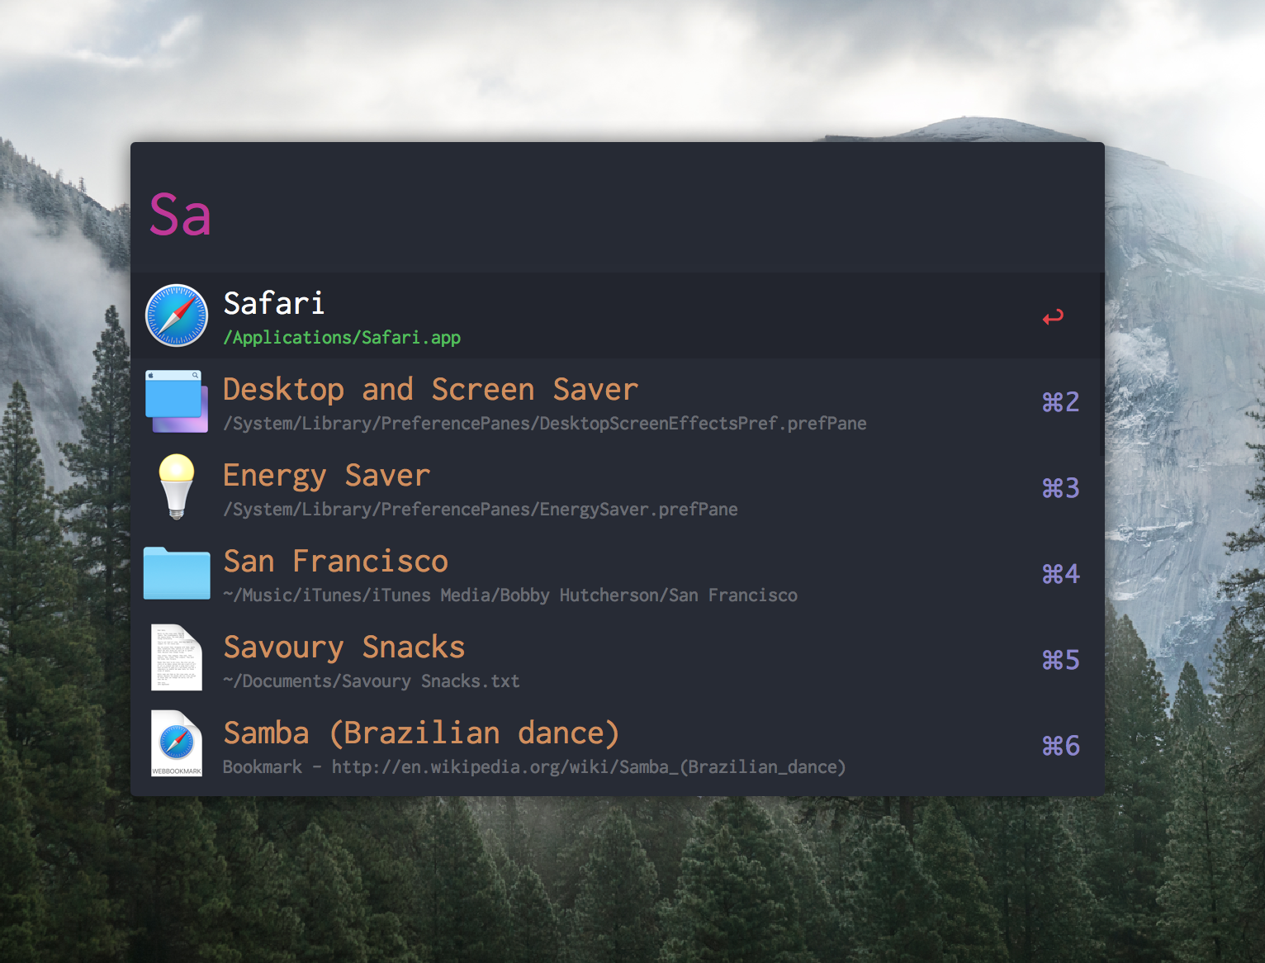Select the Desktop and Screen Saver result
Image resolution: width=1265 pixels, height=963 pixels.
[430, 390]
